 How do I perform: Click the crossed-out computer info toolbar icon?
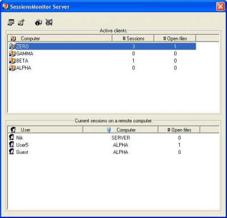click(x=49, y=23)
